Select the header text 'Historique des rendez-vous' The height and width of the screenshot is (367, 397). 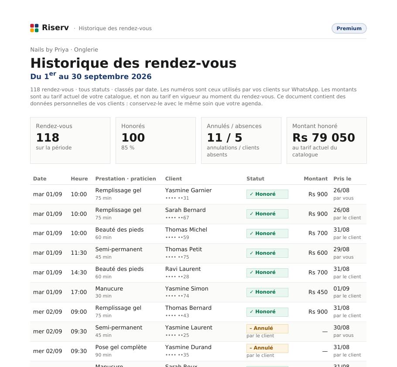115,28
